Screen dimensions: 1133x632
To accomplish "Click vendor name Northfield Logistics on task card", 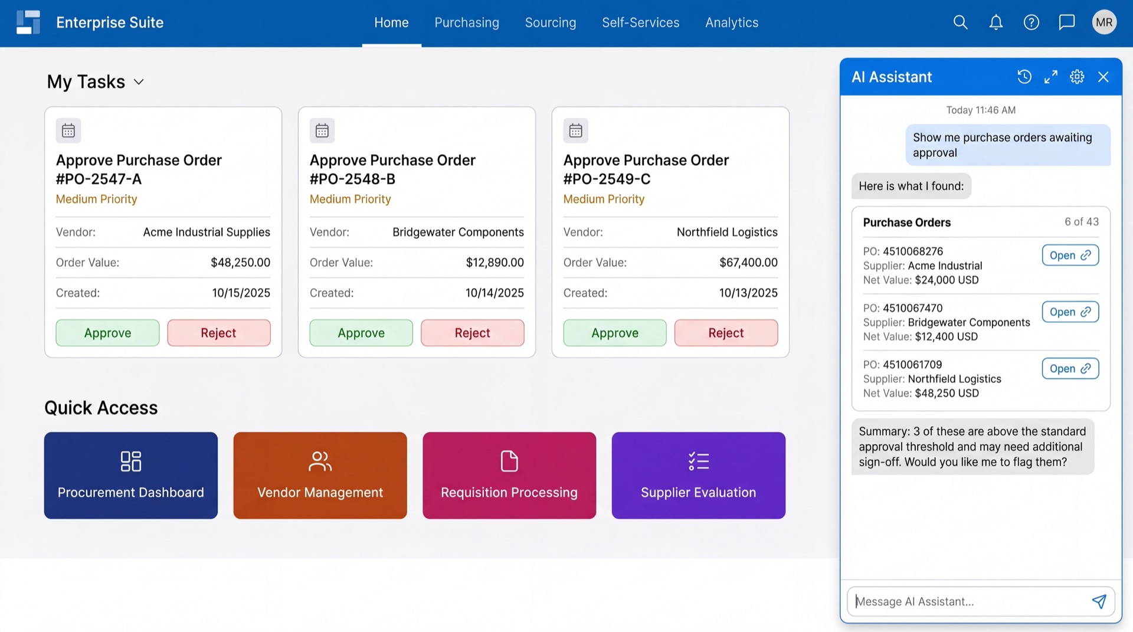I will [727, 232].
